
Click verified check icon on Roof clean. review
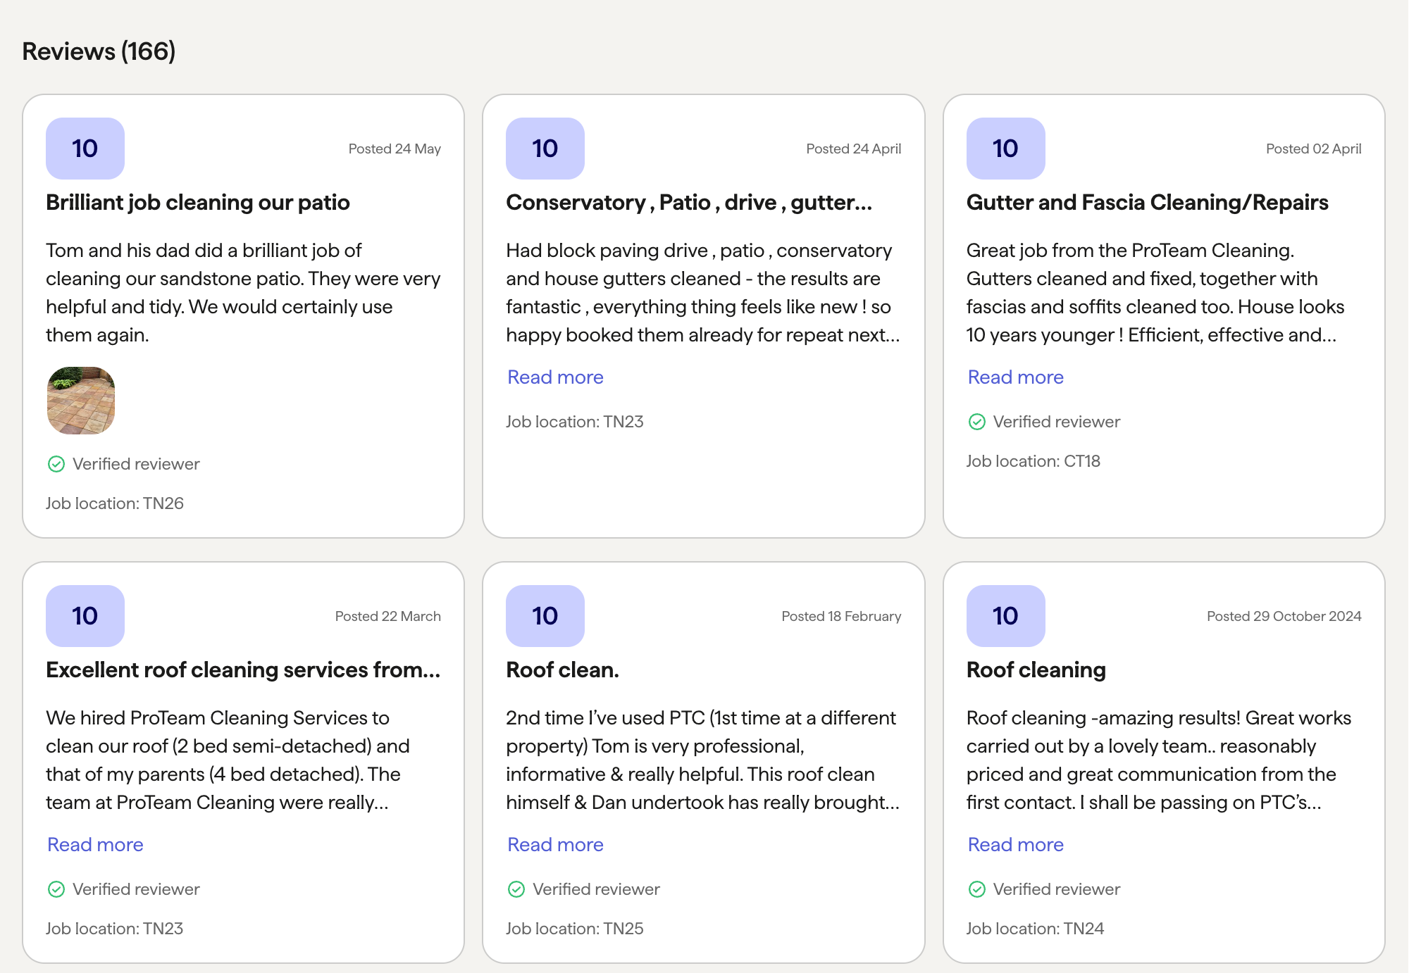516,889
